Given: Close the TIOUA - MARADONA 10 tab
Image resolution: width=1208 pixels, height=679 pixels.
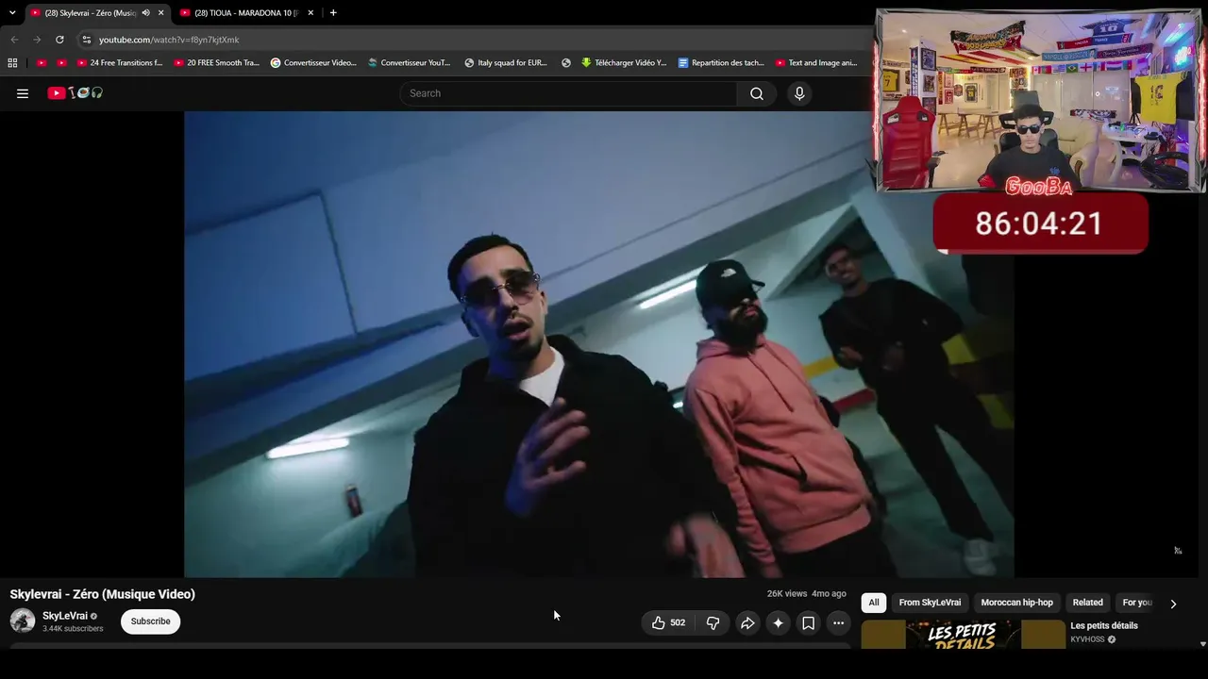Looking at the screenshot, I should 310,13.
